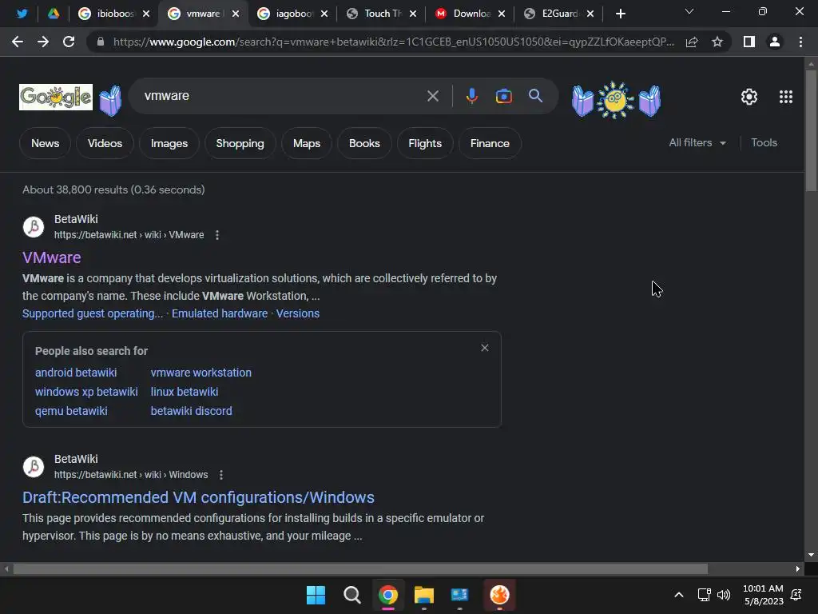Viewport: 818px width, 614px height.
Task: Filter results by Videos
Action: [x=105, y=143]
